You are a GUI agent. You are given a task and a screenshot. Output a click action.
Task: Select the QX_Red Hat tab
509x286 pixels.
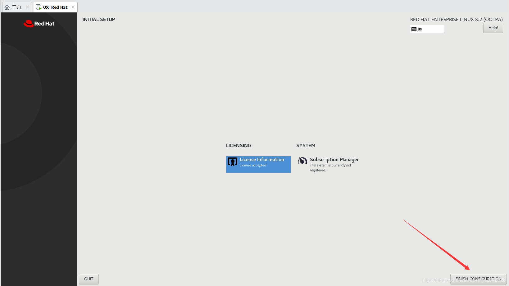click(55, 7)
